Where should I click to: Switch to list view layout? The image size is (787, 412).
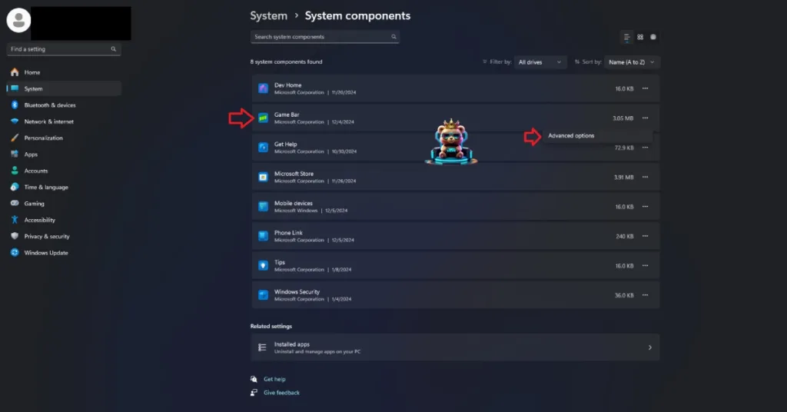coord(627,37)
